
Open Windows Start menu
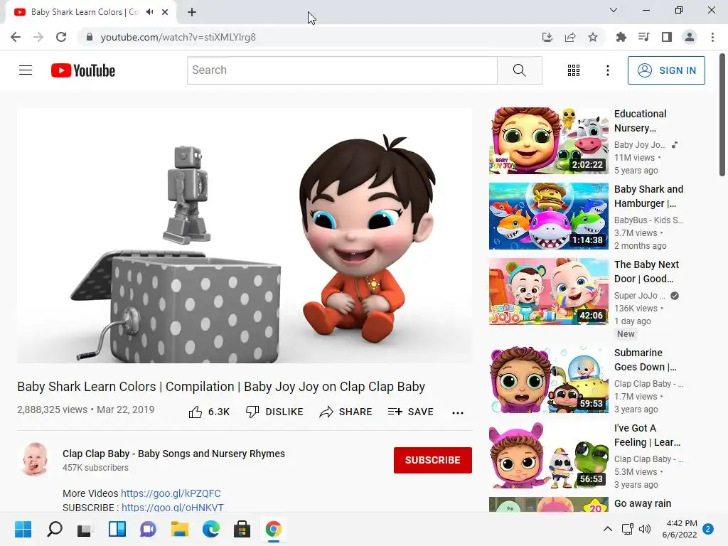pos(23,529)
